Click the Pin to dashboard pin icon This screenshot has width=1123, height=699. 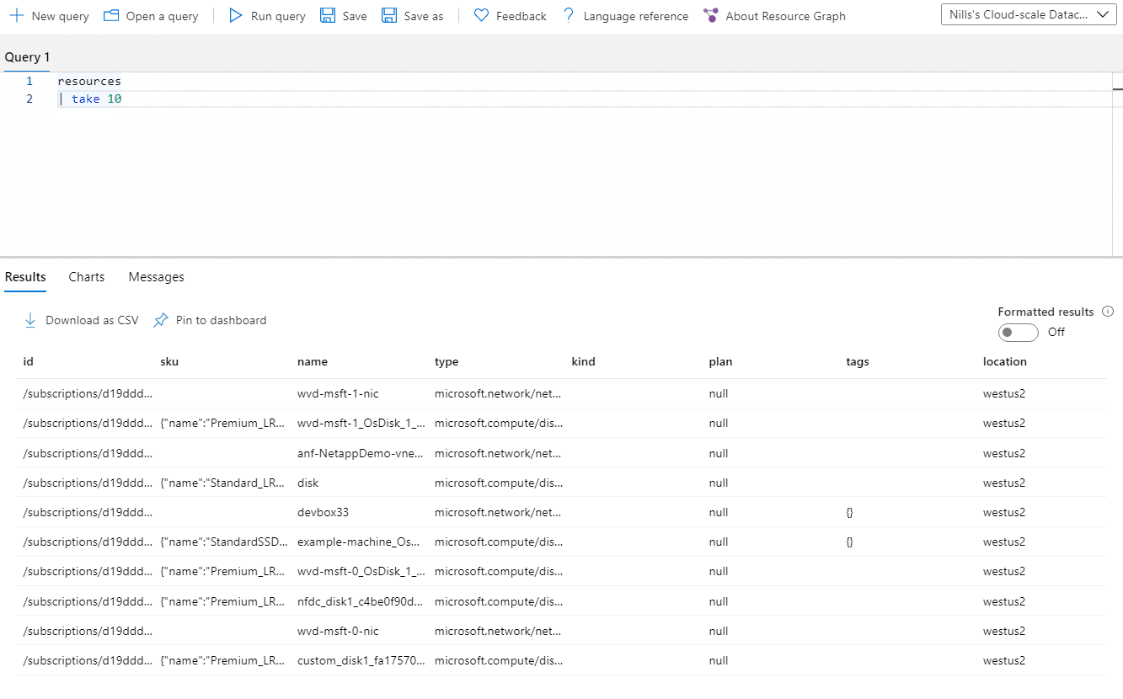tap(161, 320)
